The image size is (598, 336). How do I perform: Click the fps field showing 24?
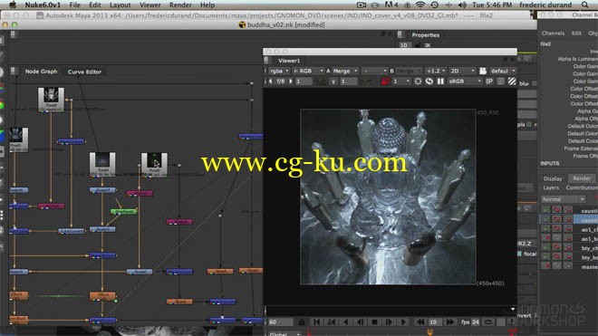point(476,322)
